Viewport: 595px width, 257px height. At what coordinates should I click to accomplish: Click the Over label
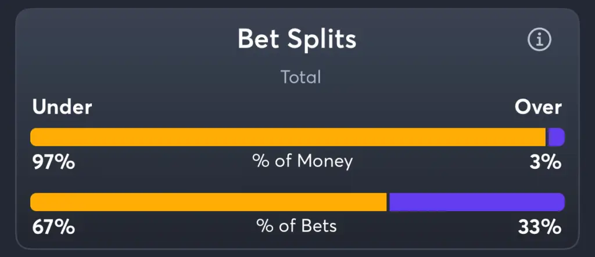[x=538, y=107]
